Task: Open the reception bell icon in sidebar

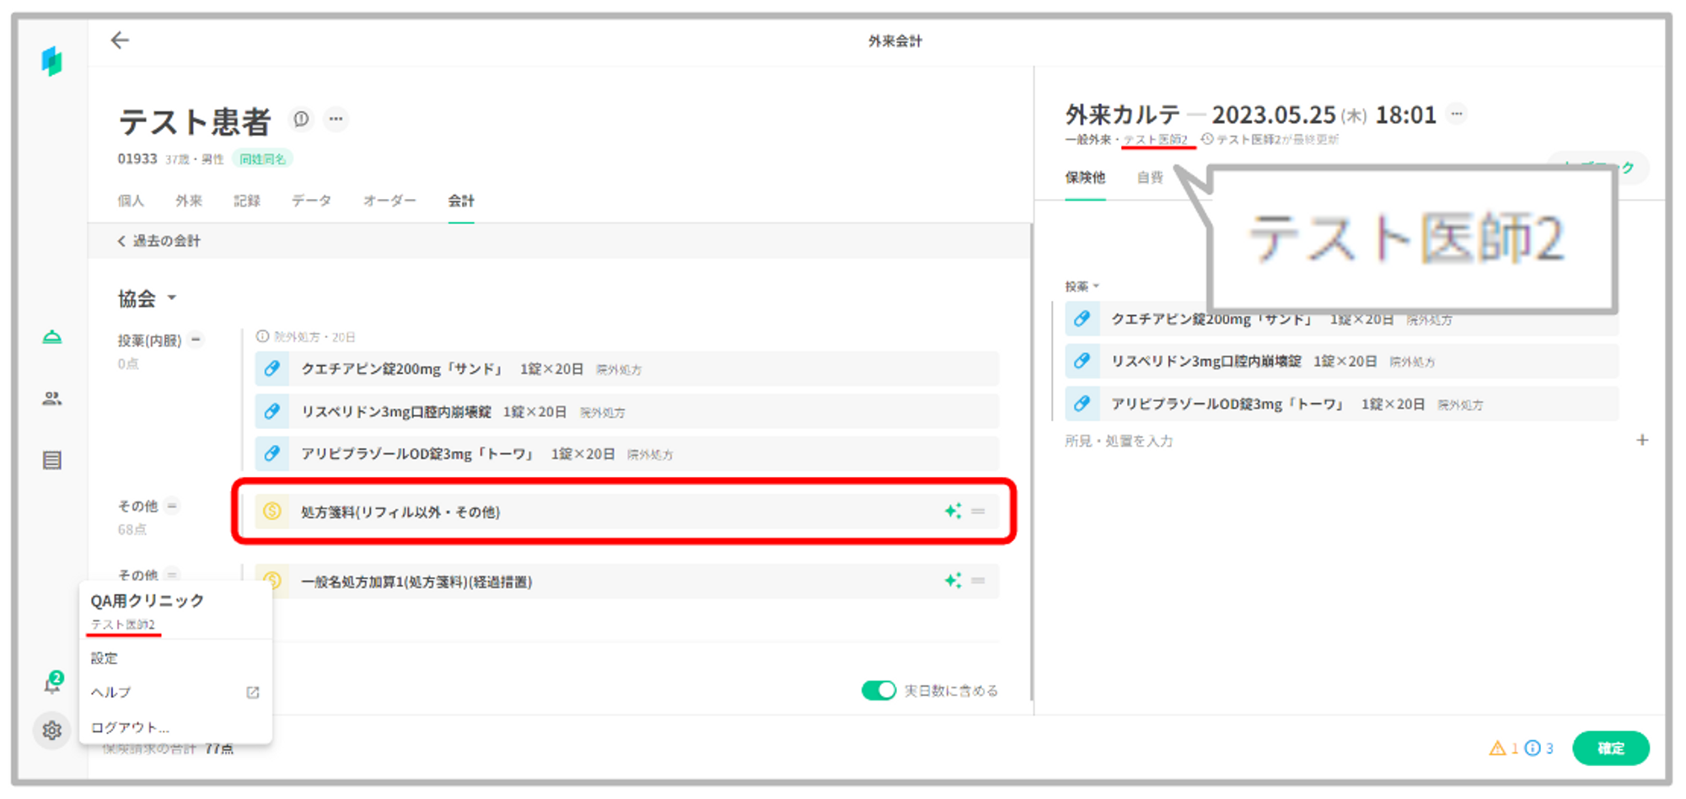Action: (x=52, y=337)
